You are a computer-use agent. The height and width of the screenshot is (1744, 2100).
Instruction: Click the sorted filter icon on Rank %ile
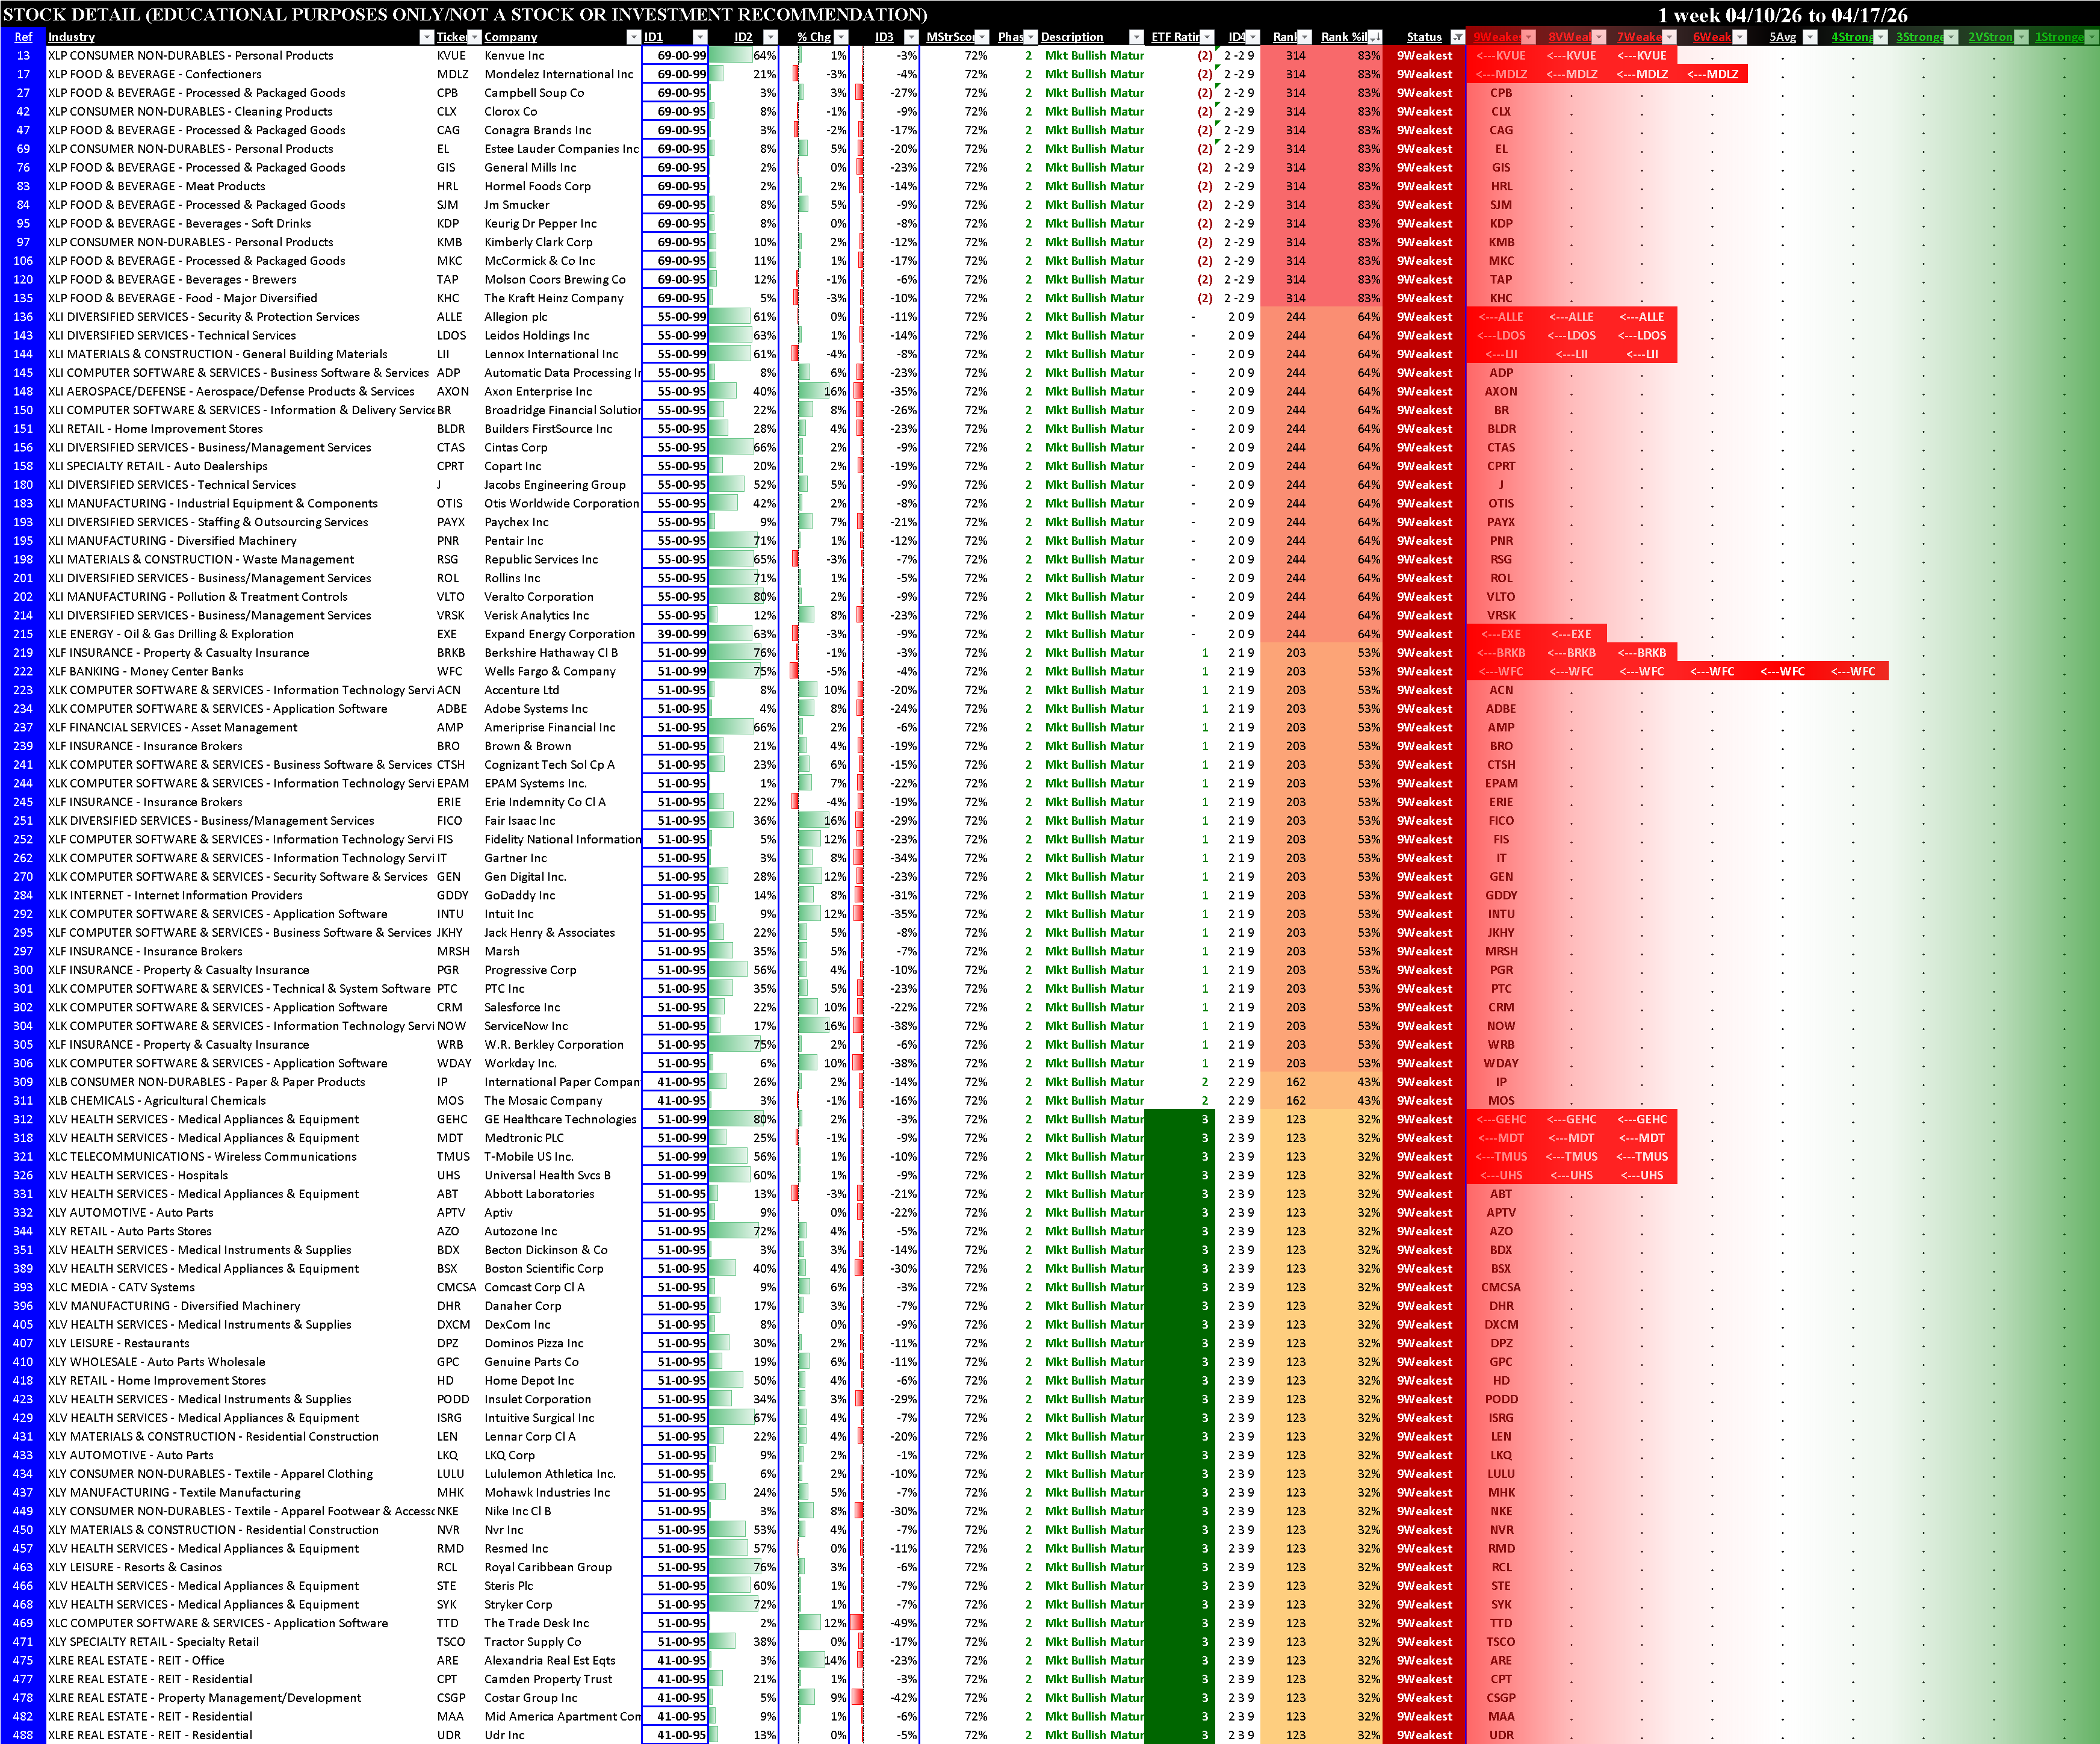[x=1376, y=37]
